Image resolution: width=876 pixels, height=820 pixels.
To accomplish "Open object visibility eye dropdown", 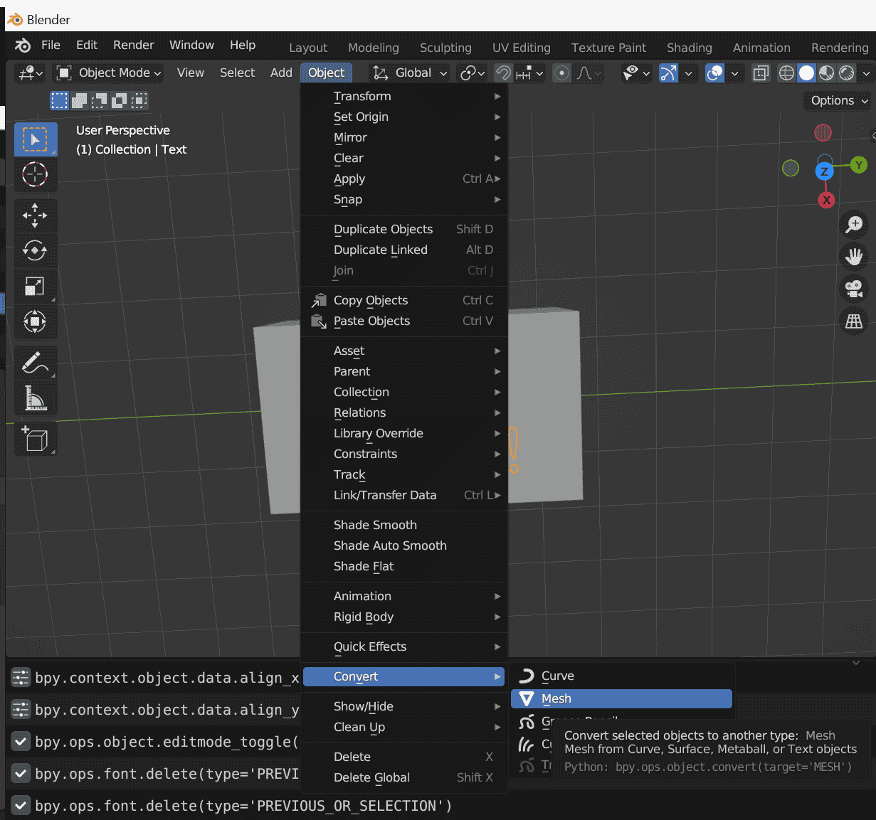I will pyautogui.click(x=636, y=73).
